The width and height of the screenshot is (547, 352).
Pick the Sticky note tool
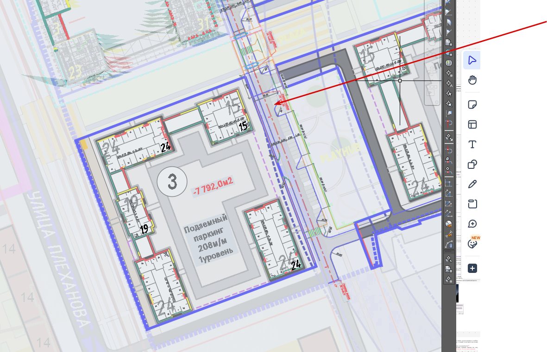(x=472, y=105)
